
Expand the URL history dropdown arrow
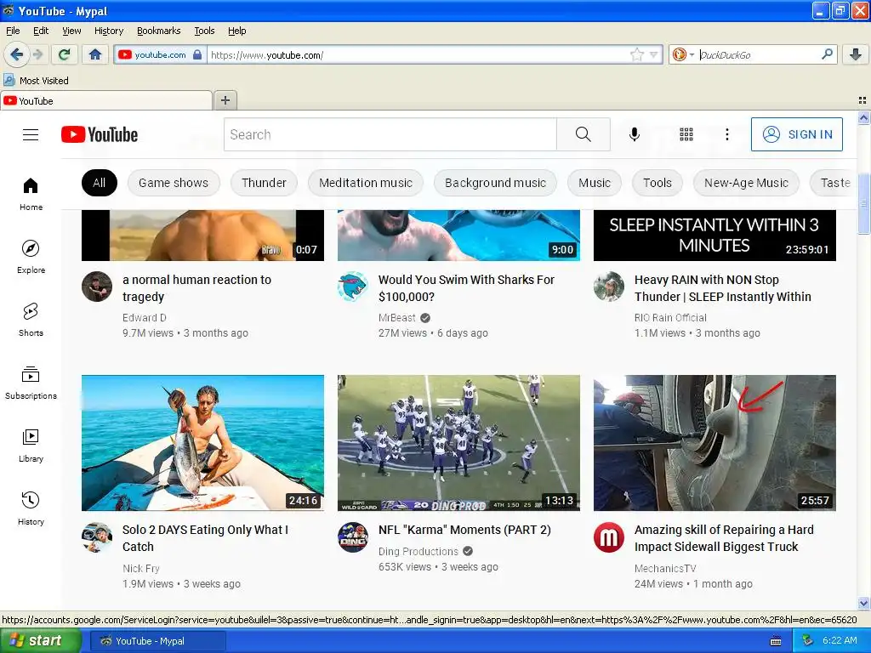tap(654, 54)
